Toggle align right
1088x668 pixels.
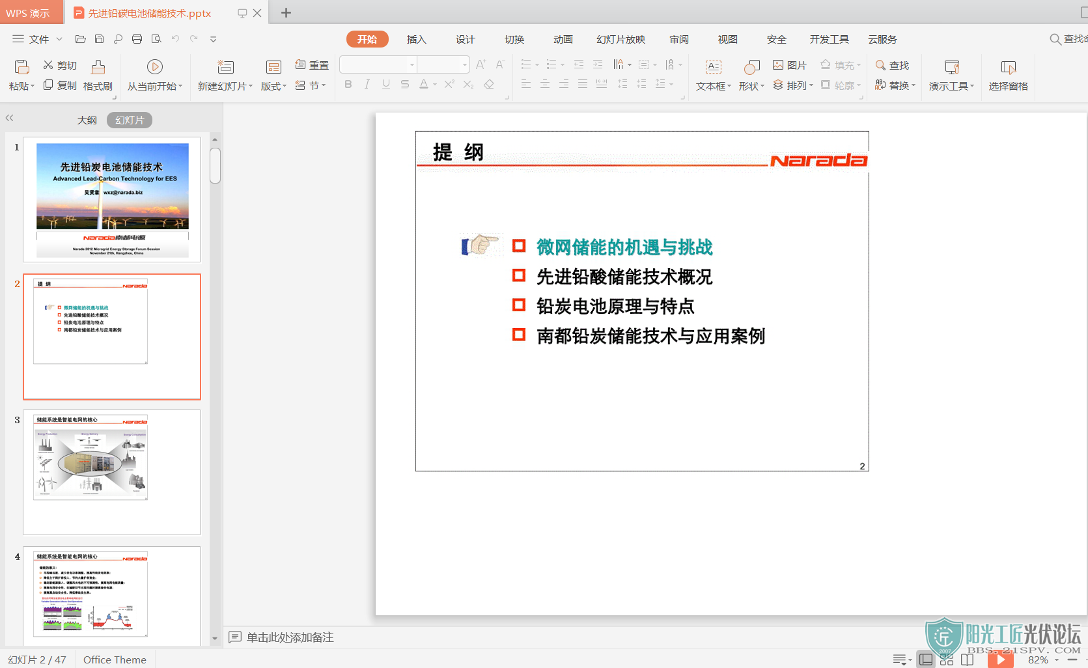pos(564,84)
